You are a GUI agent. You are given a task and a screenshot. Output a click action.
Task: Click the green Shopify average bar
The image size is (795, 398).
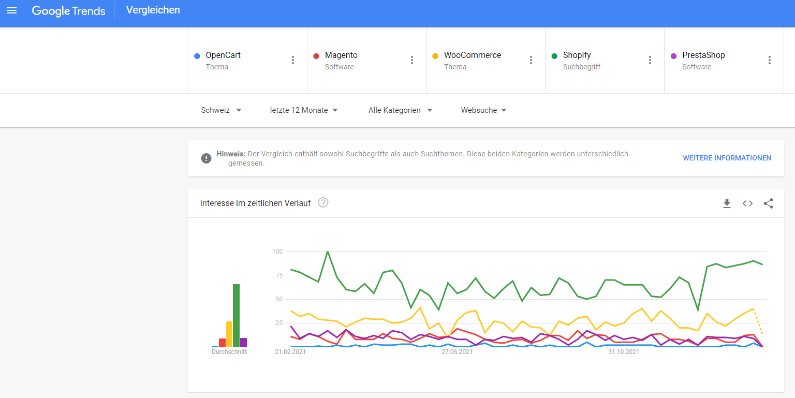(236, 315)
